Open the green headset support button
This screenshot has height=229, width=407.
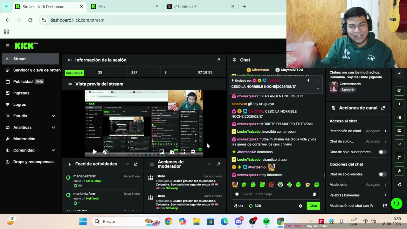coord(397,204)
